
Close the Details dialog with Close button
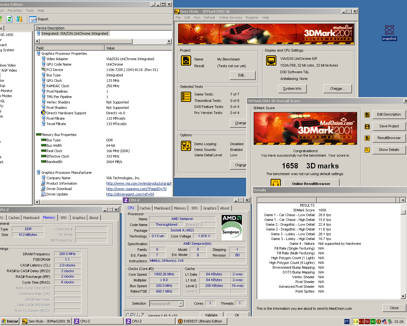pyautogui.click(x=394, y=308)
